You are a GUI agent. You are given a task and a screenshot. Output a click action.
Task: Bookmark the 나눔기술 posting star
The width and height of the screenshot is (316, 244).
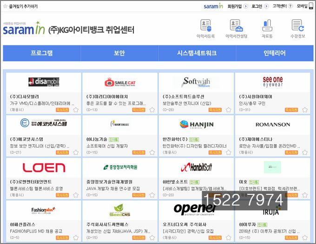pyautogui.click(x=152, y=153)
